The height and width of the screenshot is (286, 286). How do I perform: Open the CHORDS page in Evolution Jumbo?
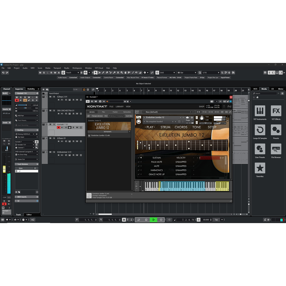(x=181, y=127)
